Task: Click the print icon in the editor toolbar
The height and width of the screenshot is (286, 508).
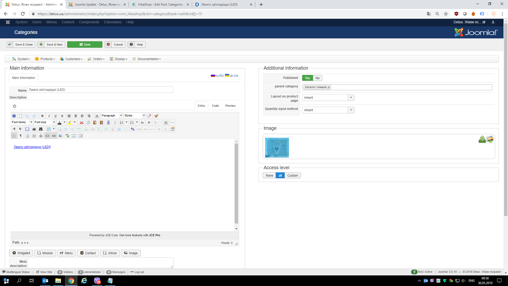Action: 34,129
